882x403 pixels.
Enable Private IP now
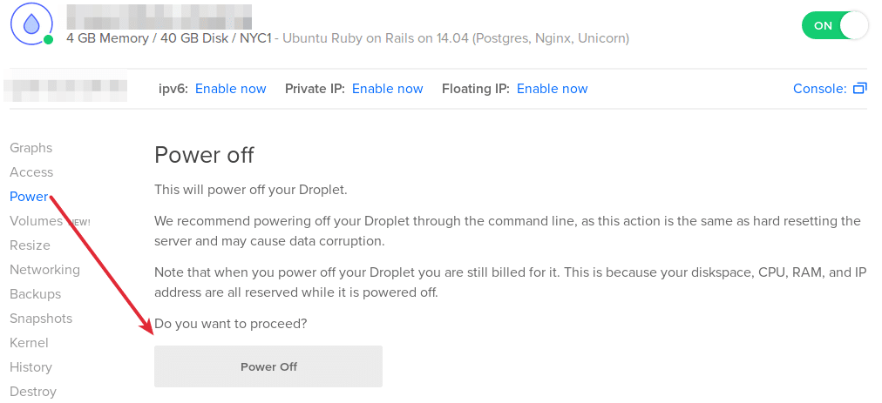[388, 89]
